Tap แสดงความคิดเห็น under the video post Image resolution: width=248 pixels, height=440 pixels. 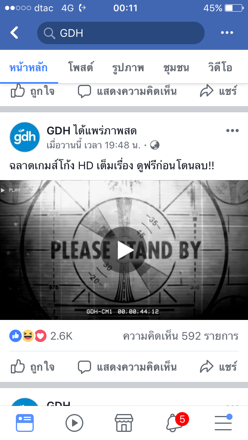[127, 367]
